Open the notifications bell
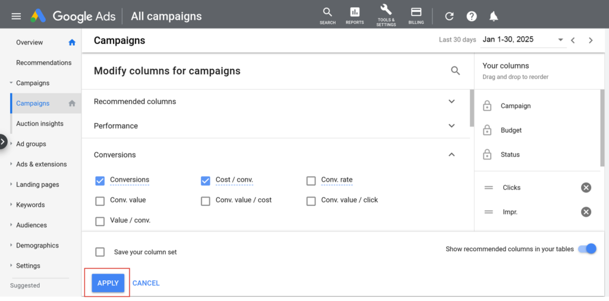 pos(494,16)
